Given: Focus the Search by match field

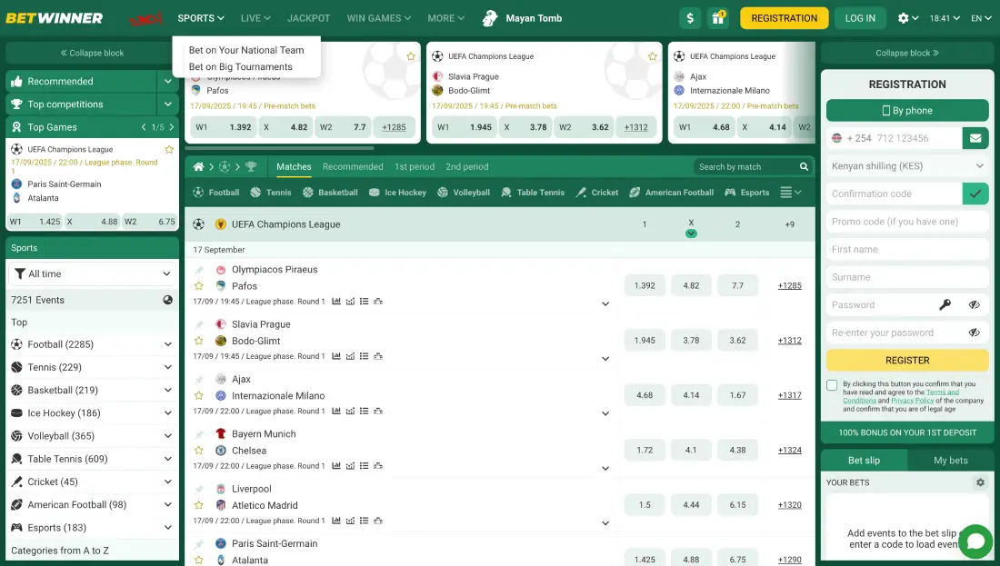Looking at the screenshot, I should pyautogui.click(x=745, y=166).
